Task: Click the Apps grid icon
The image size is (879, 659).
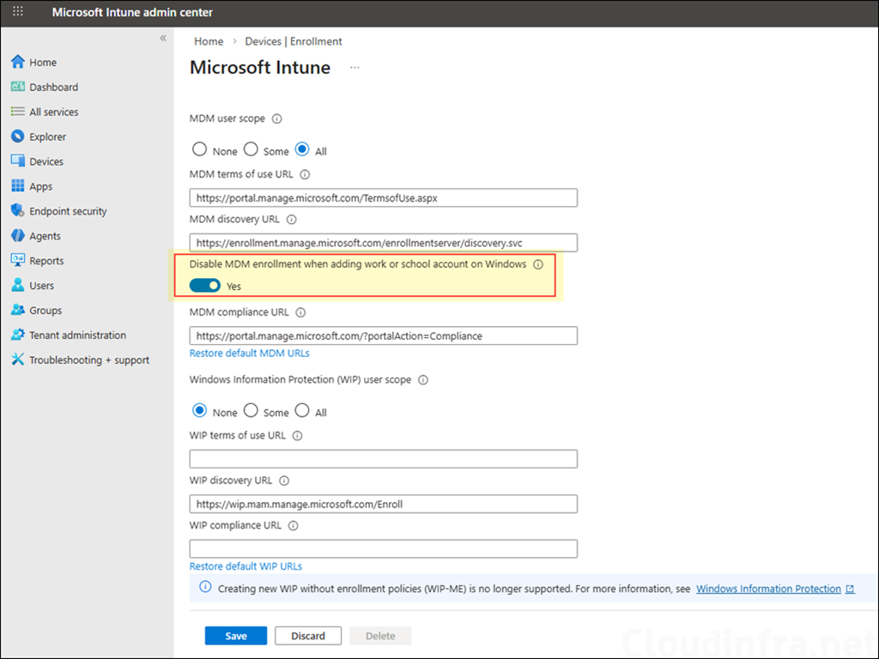Action: 18,185
